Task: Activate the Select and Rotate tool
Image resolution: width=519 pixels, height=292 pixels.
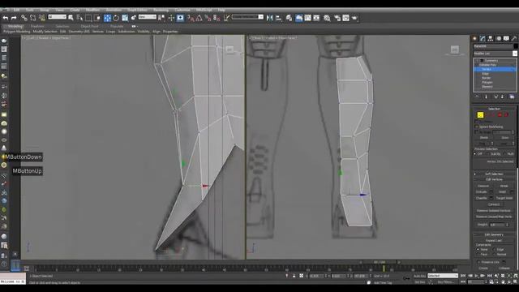Action: (116, 18)
